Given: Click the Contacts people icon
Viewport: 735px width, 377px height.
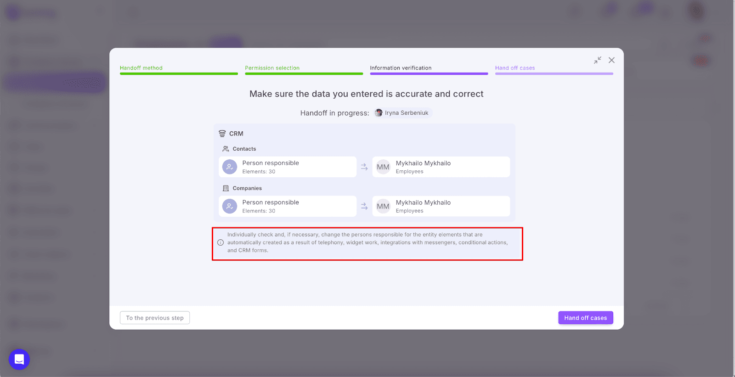Looking at the screenshot, I should (x=226, y=149).
